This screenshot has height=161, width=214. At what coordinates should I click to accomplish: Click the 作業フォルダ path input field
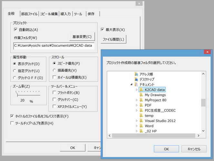(54, 46)
